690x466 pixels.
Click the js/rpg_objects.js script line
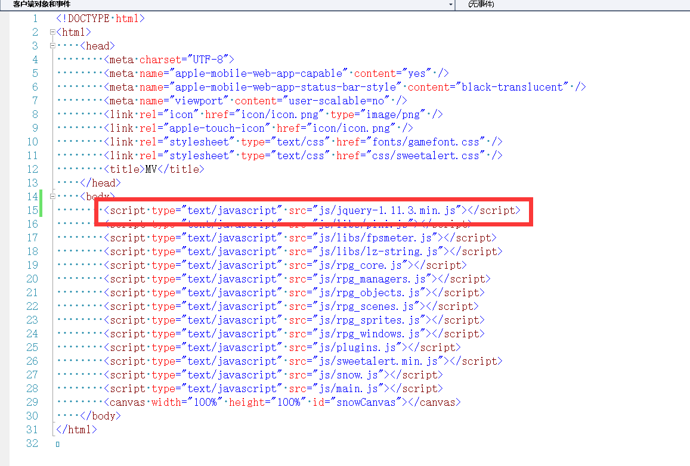coord(294,293)
